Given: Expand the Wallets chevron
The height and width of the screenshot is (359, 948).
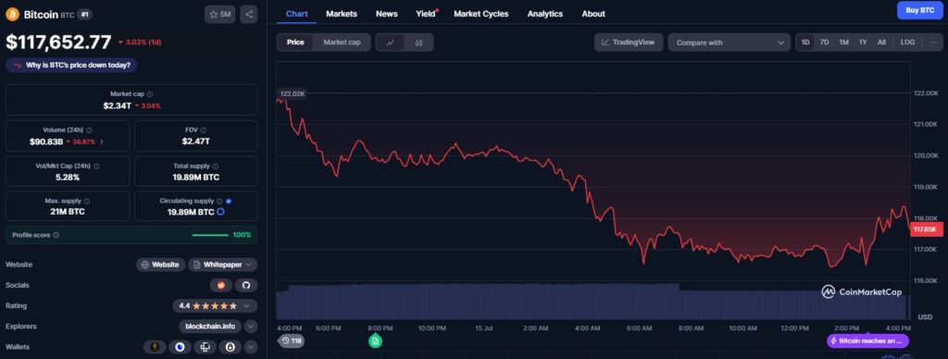Looking at the screenshot, I should 251,347.
